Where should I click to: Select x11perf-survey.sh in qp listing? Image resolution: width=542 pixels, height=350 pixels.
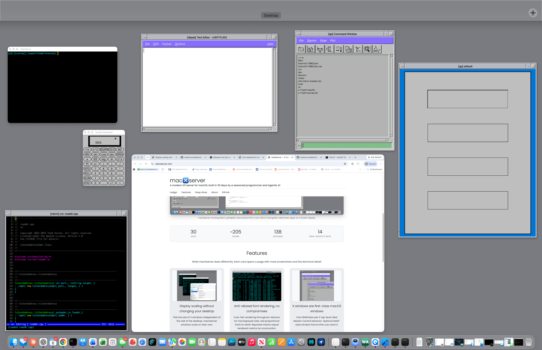(x=308, y=93)
